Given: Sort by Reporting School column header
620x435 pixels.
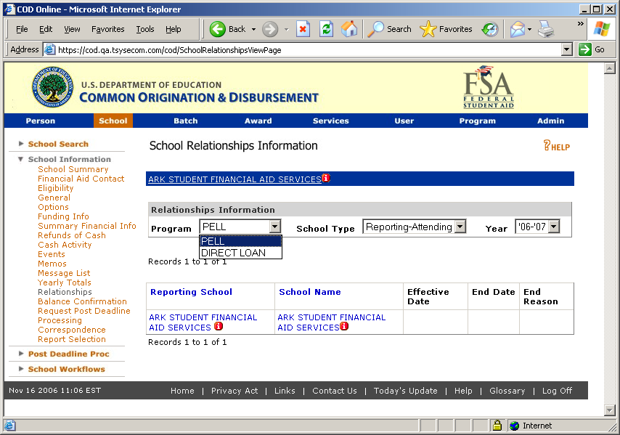Looking at the screenshot, I should pyautogui.click(x=191, y=292).
